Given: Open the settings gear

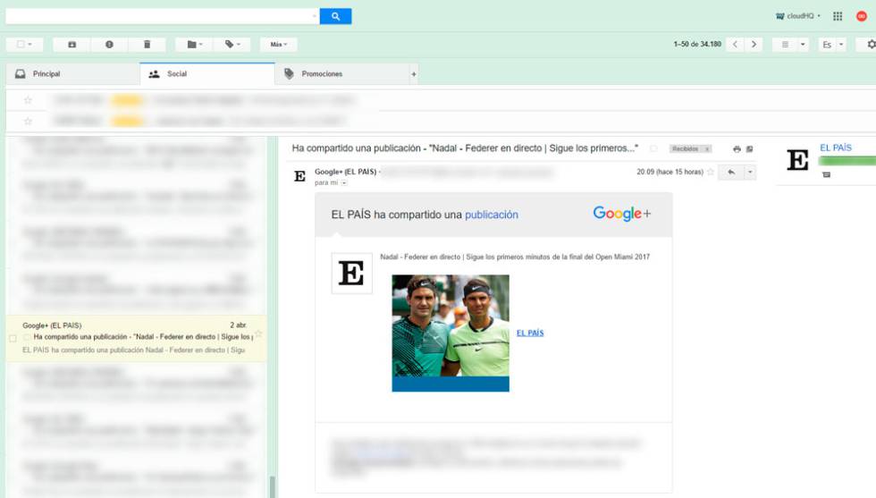Looking at the screenshot, I should tap(871, 44).
